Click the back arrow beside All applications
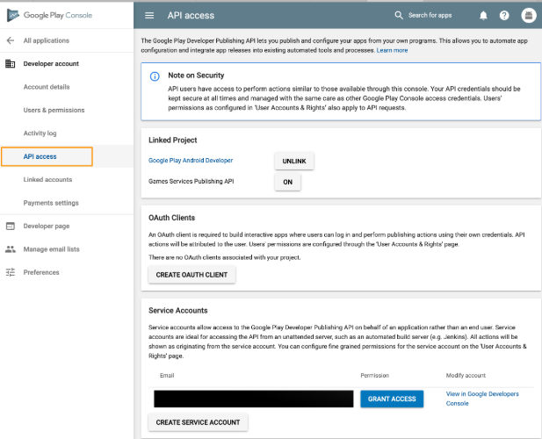This screenshot has width=542, height=439. [x=11, y=40]
